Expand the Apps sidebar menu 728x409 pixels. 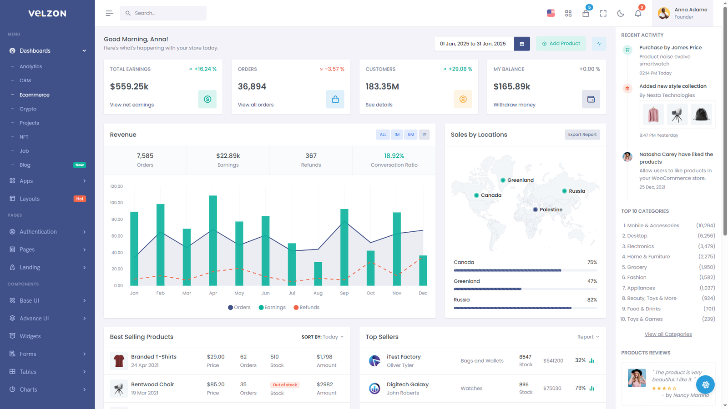pyautogui.click(x=47, y=181)
